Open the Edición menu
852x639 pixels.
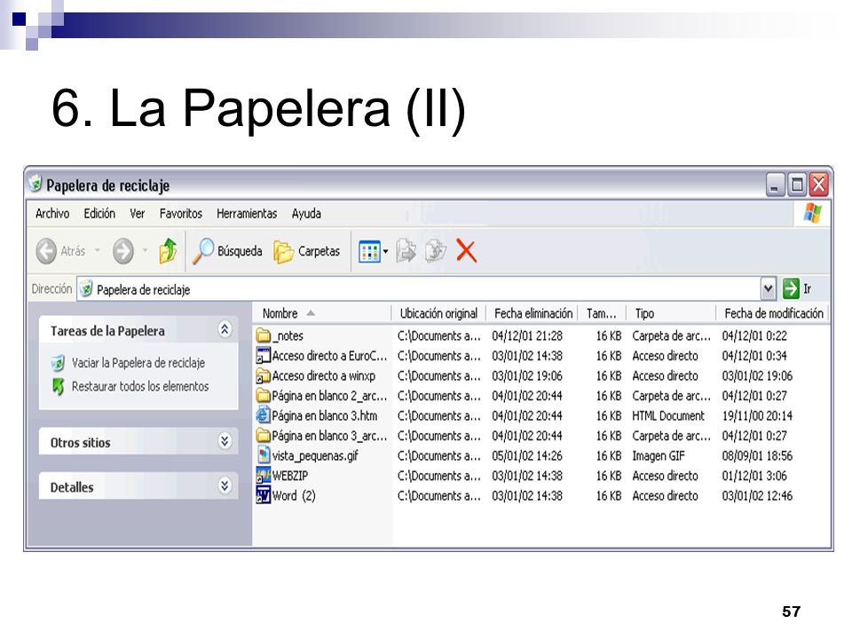click(99, 214)
